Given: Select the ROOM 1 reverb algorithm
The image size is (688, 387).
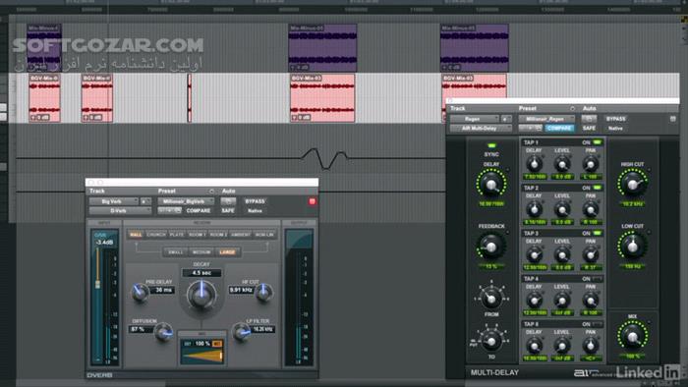Looking at the screenshot, I should pyautogui.click(x=197, y=235).
